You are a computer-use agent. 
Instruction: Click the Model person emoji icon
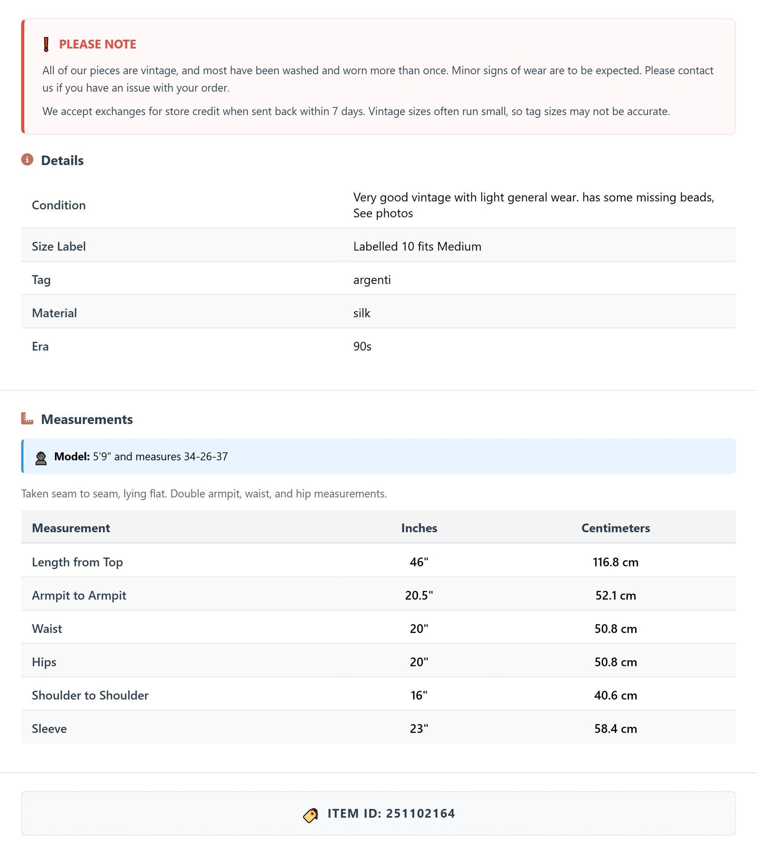41,458
